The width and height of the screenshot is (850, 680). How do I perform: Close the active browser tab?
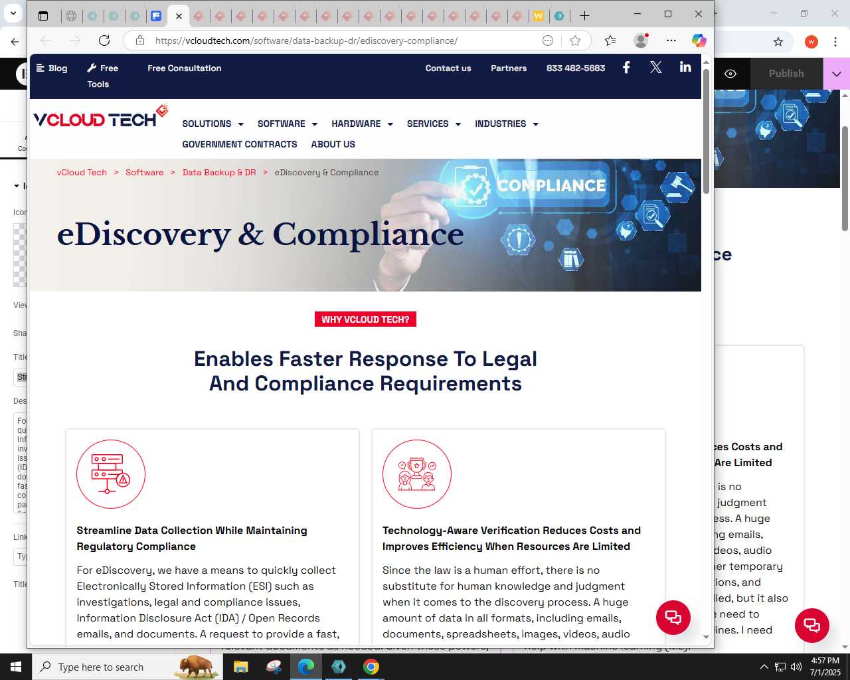[179, 16]
